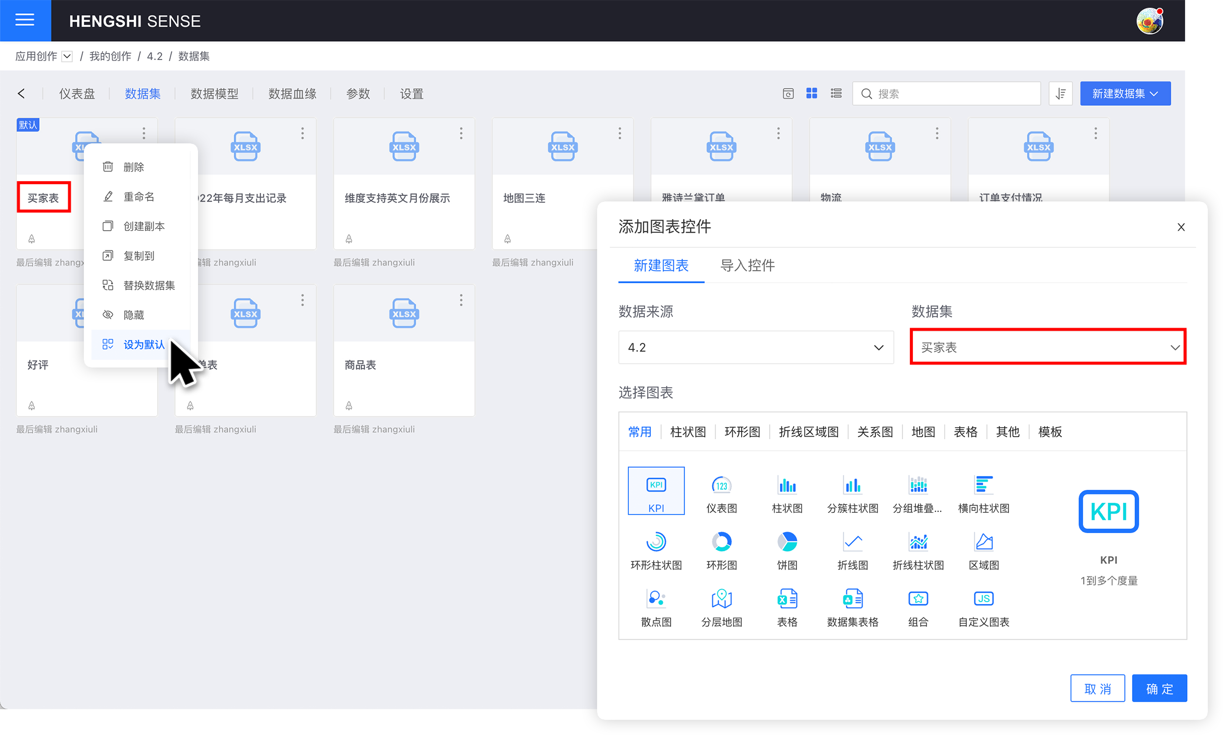Go to 4.2 in breadcrumb

pyautogui.click(x=155, y=56)
